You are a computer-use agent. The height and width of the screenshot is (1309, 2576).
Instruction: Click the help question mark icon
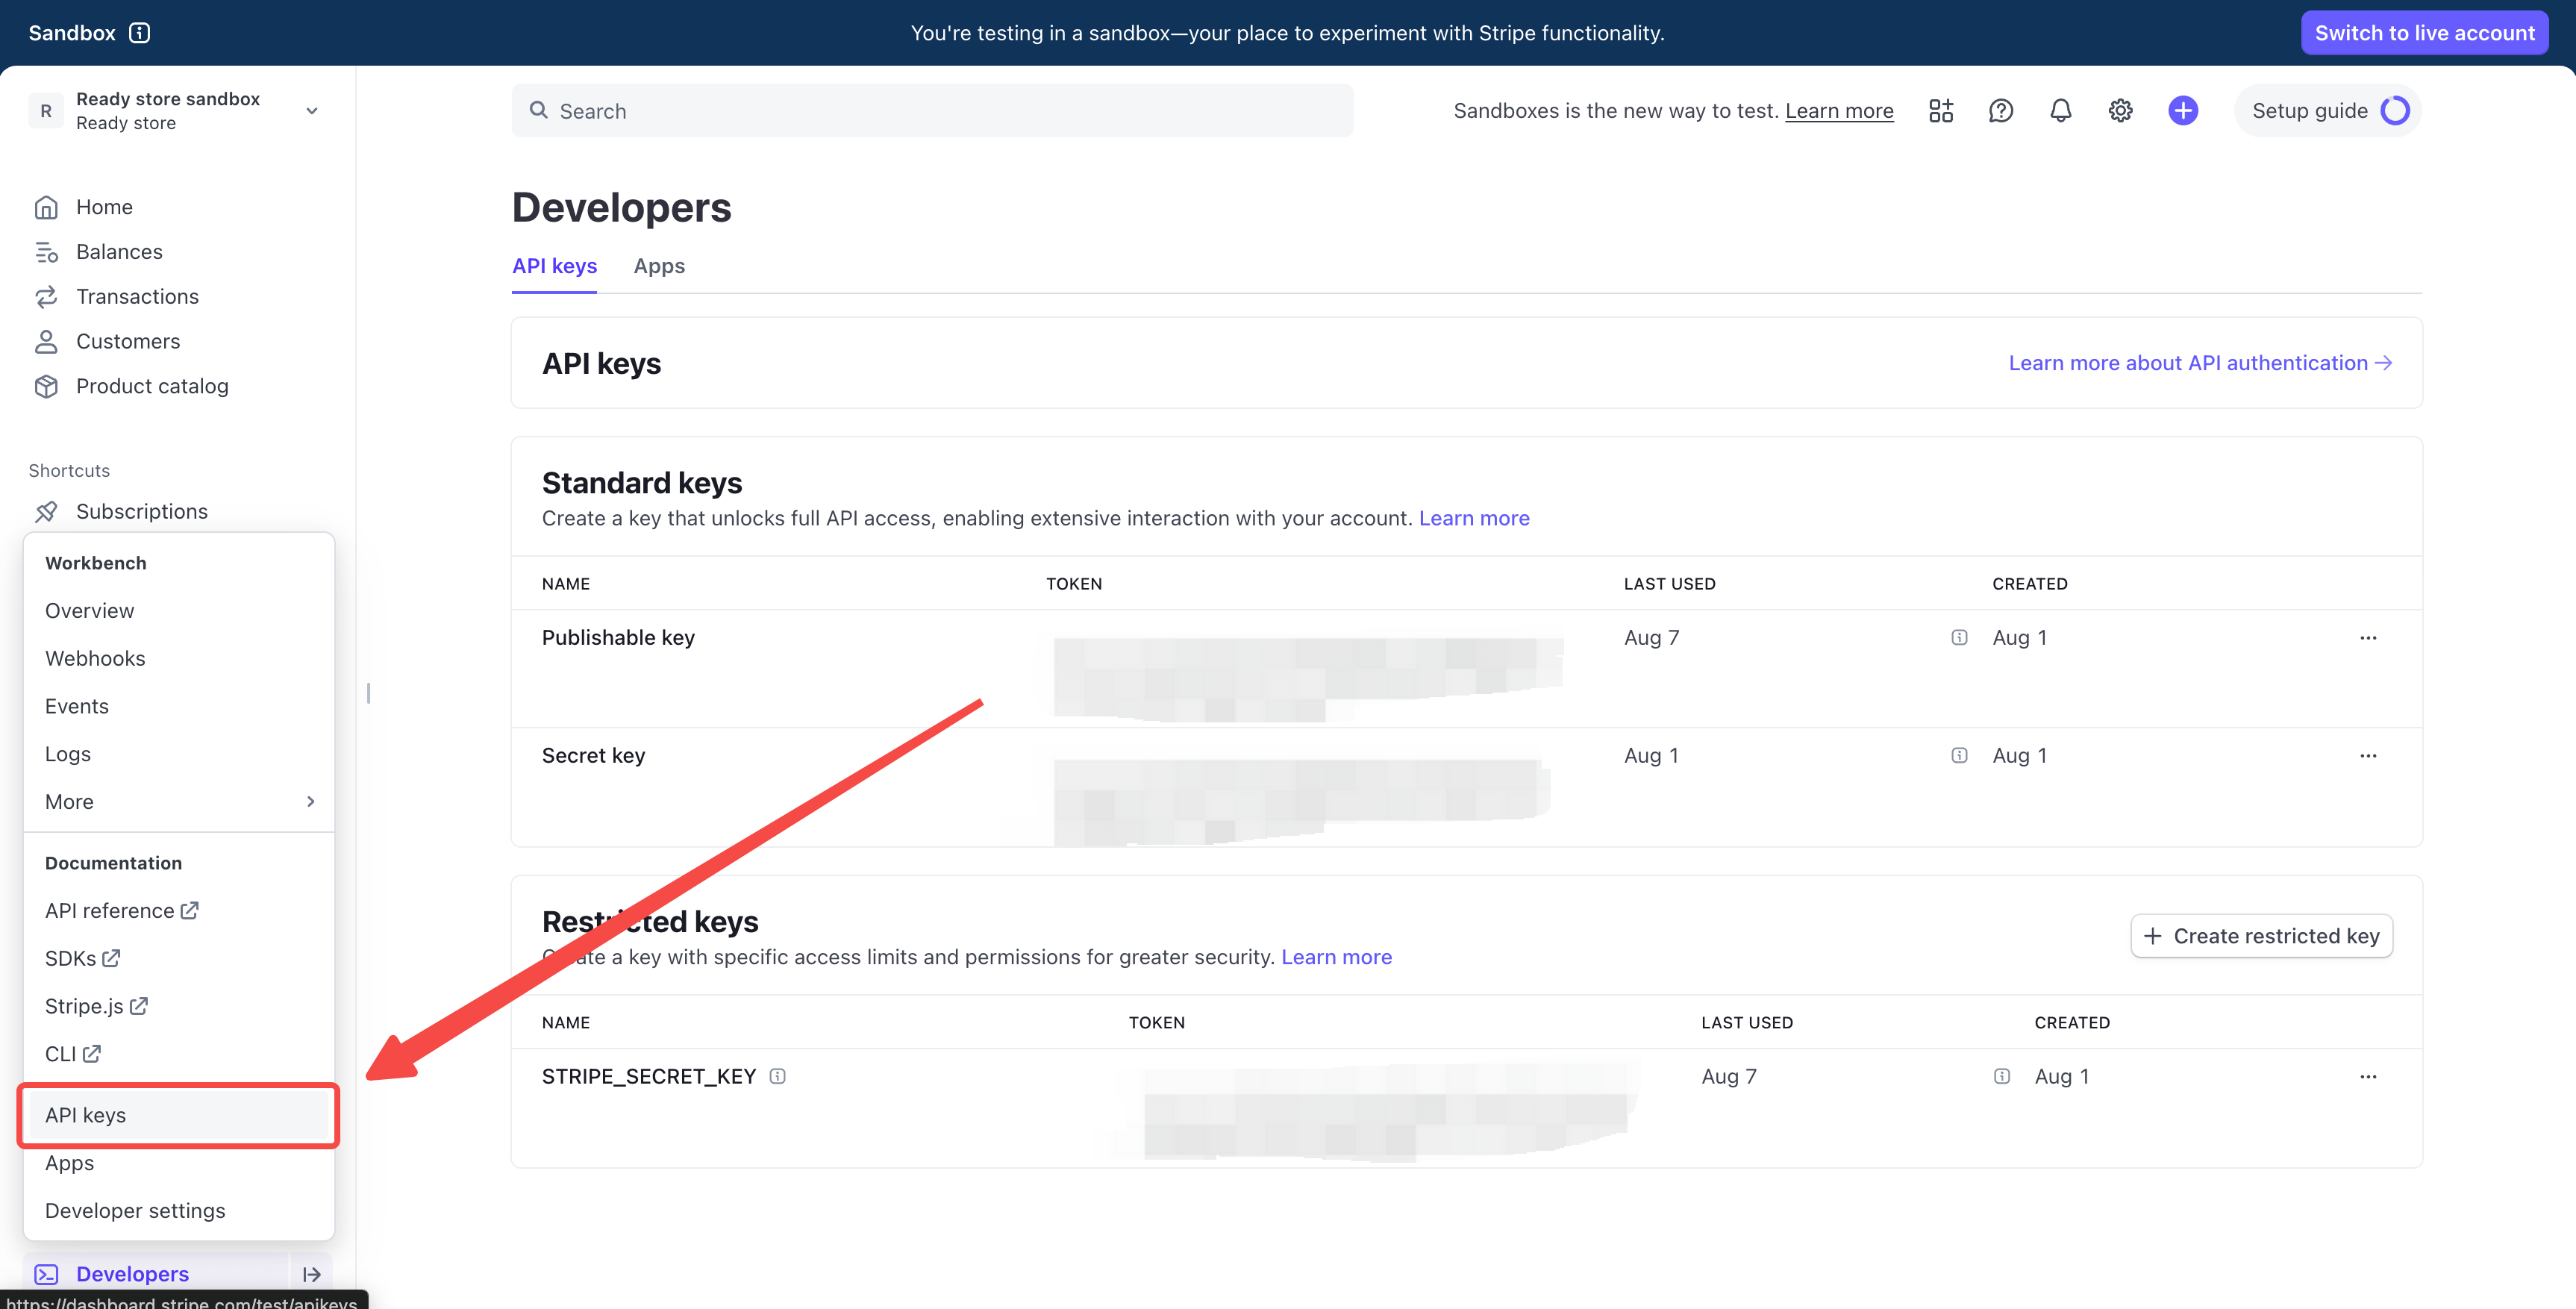click(2000, 111)
